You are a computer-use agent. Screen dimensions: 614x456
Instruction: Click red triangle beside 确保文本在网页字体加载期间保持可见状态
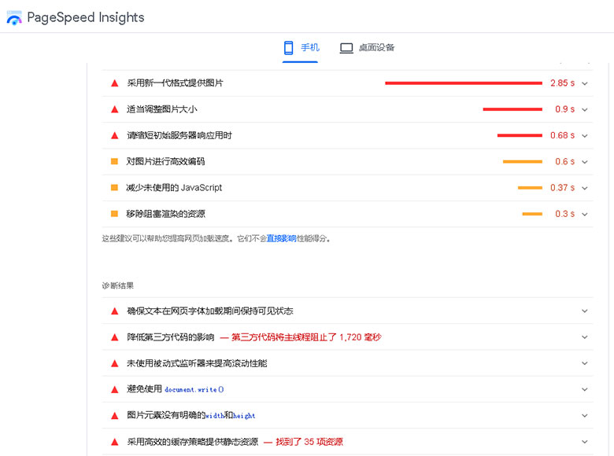tap(115, 311)
